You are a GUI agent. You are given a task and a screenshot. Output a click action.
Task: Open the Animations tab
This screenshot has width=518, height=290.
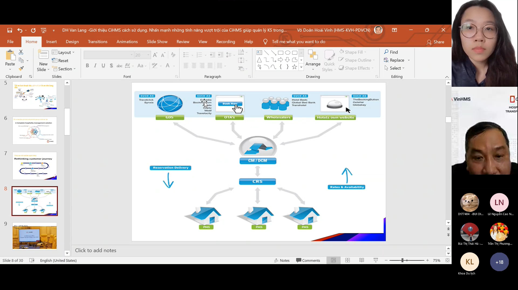[127, 42]
